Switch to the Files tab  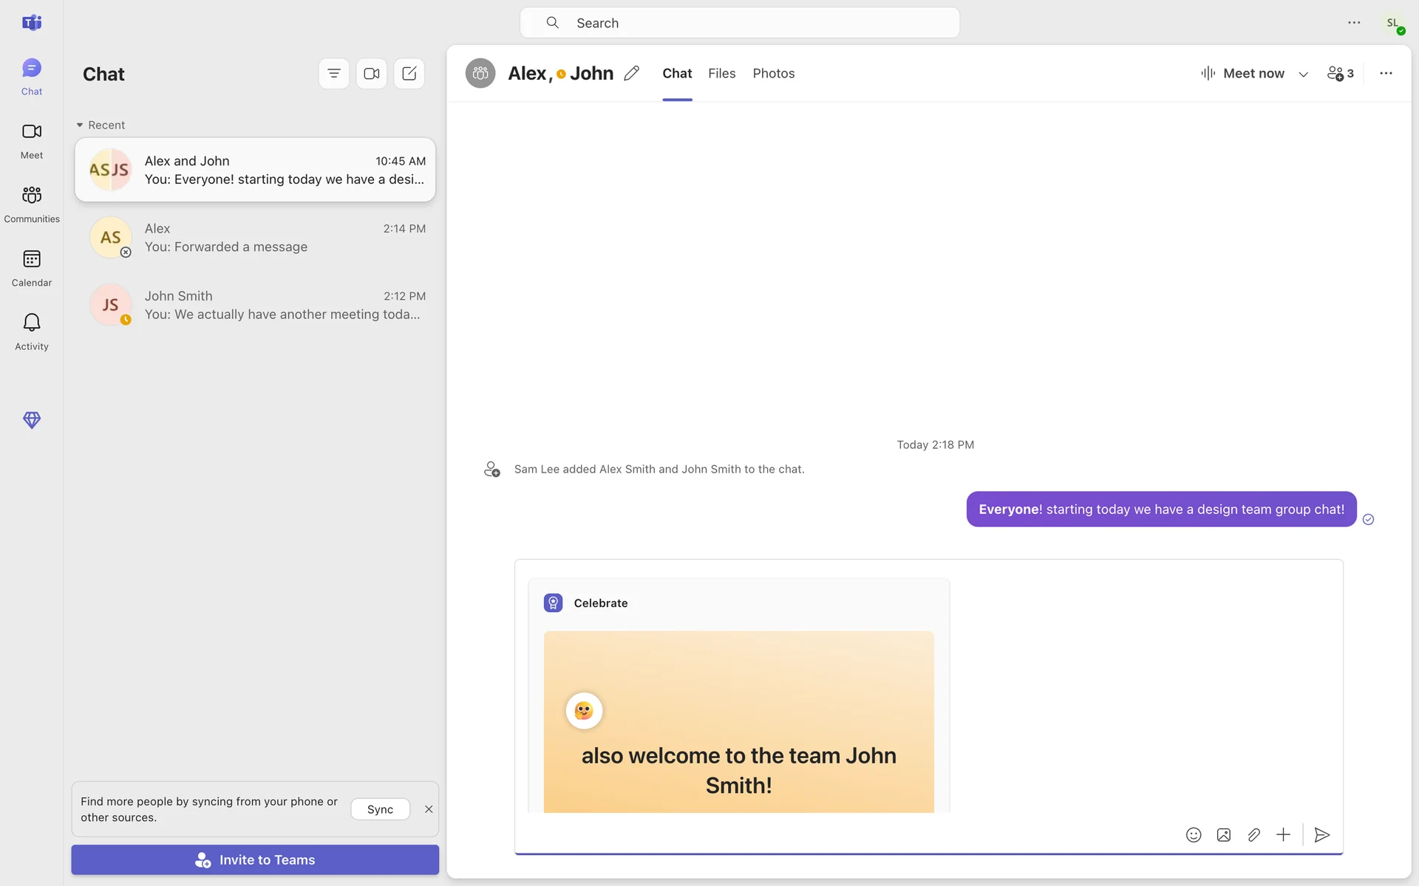pyautogui.click(x=721, y=73)
